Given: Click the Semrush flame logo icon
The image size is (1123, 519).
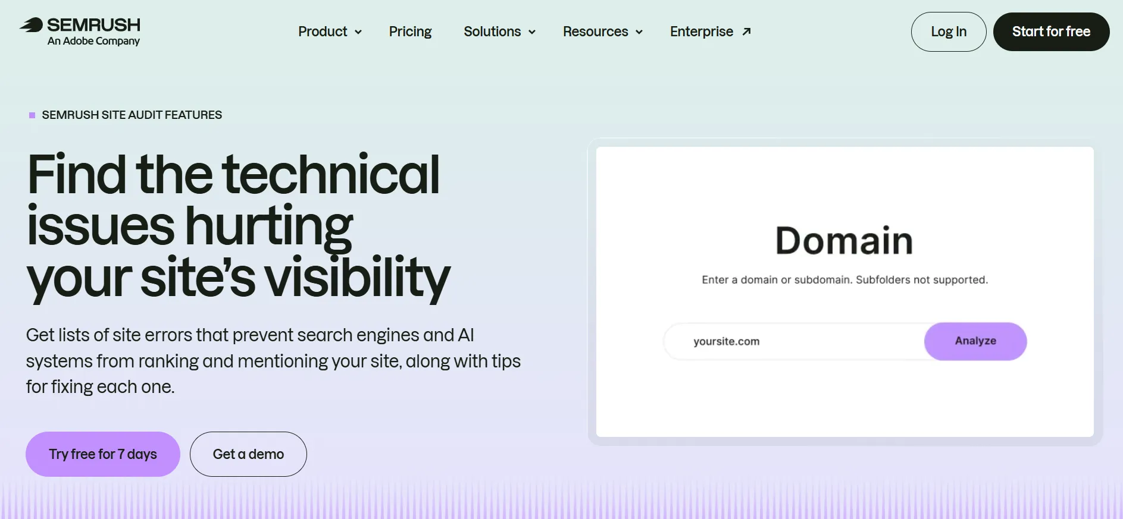Looking at the screenshot, I should pos(31,24).
